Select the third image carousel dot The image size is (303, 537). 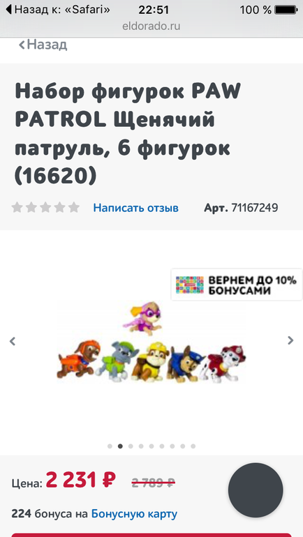coord(131,446)
